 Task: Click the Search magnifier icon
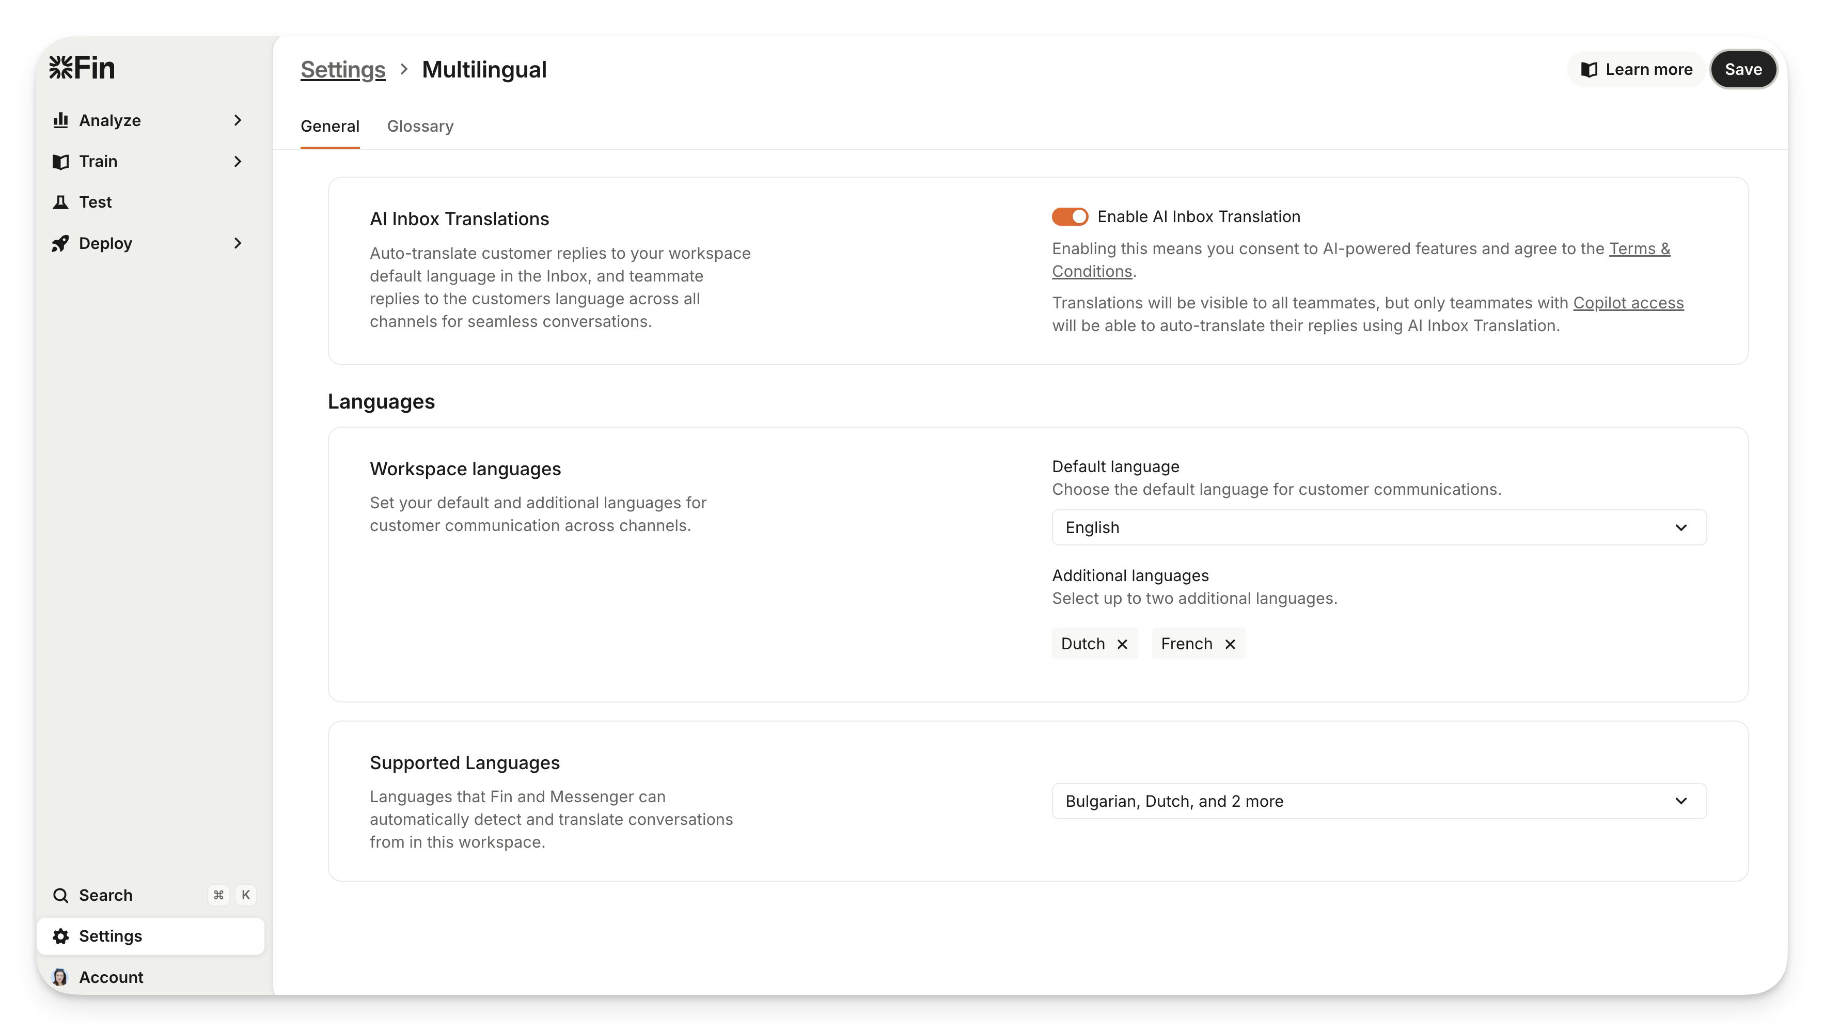coord(61,896)
